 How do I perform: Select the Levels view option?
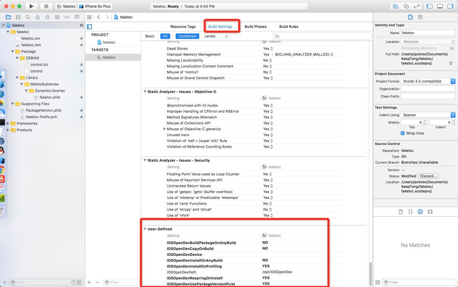click(x=210, y=36)
